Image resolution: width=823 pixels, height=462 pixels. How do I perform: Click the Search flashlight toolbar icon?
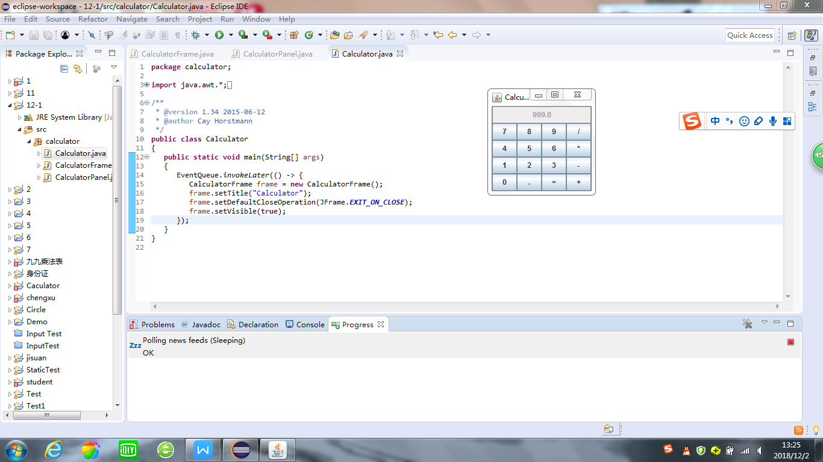coord(363,35)
